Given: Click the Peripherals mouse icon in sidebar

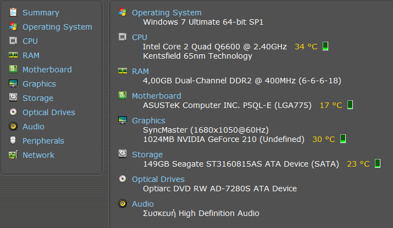Looking at the screenshot, I should [x=13, y=140].
